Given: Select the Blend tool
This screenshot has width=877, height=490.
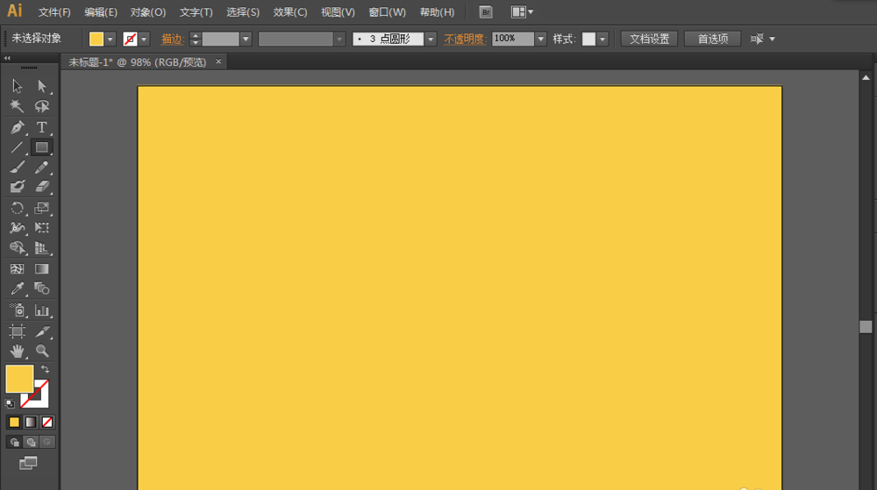Looking at the screenshot, I should click(41, 288).
